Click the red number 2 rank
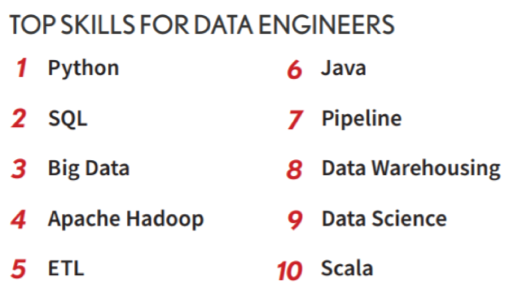Viewport: 511px width, 292px height. [19, 119]
